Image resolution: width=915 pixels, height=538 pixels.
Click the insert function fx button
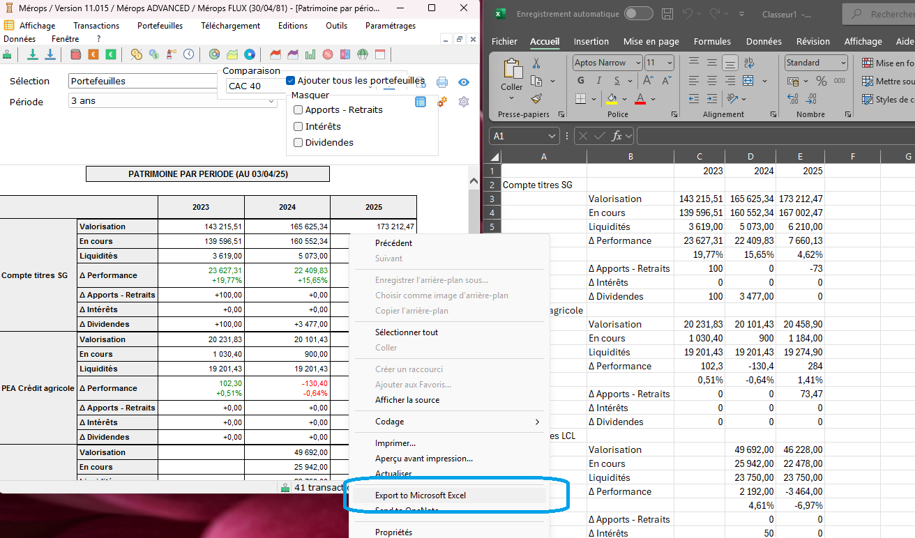(616, 136)
